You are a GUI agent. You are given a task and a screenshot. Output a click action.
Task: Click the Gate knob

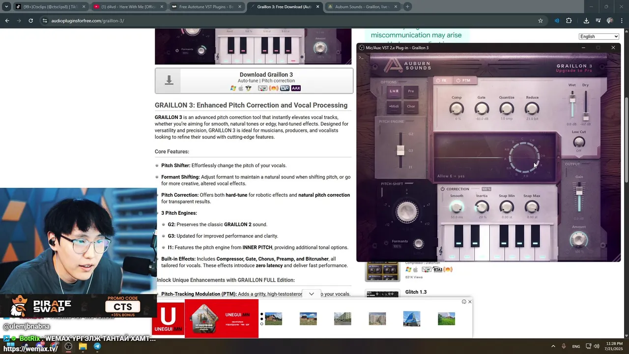(482, 109)
